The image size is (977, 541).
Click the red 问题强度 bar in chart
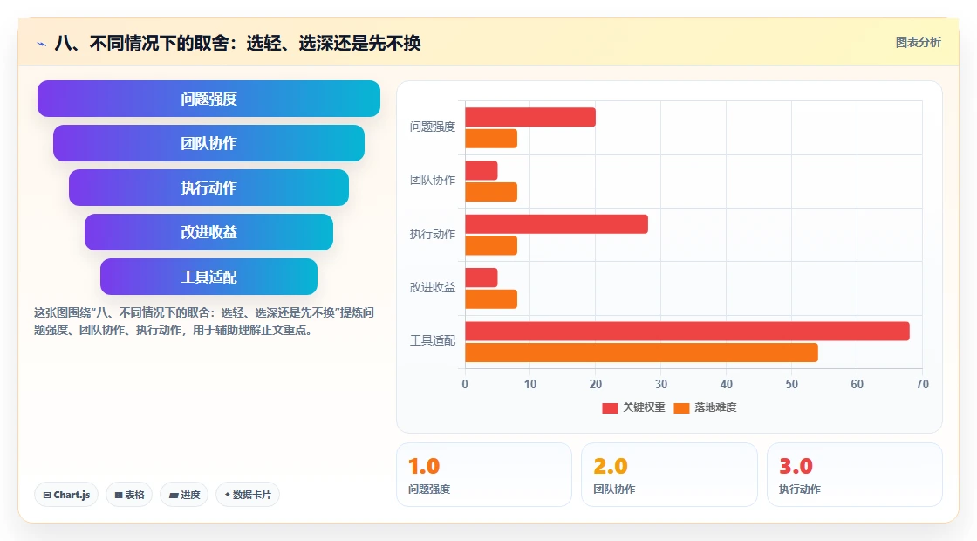[x=530, y=117]
